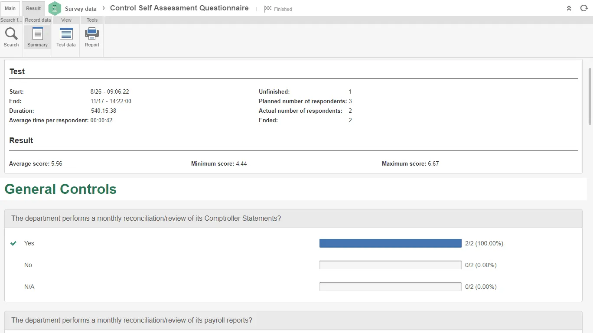
Task: Click the Survey data breadcrumb link
Action: point(81,9)
